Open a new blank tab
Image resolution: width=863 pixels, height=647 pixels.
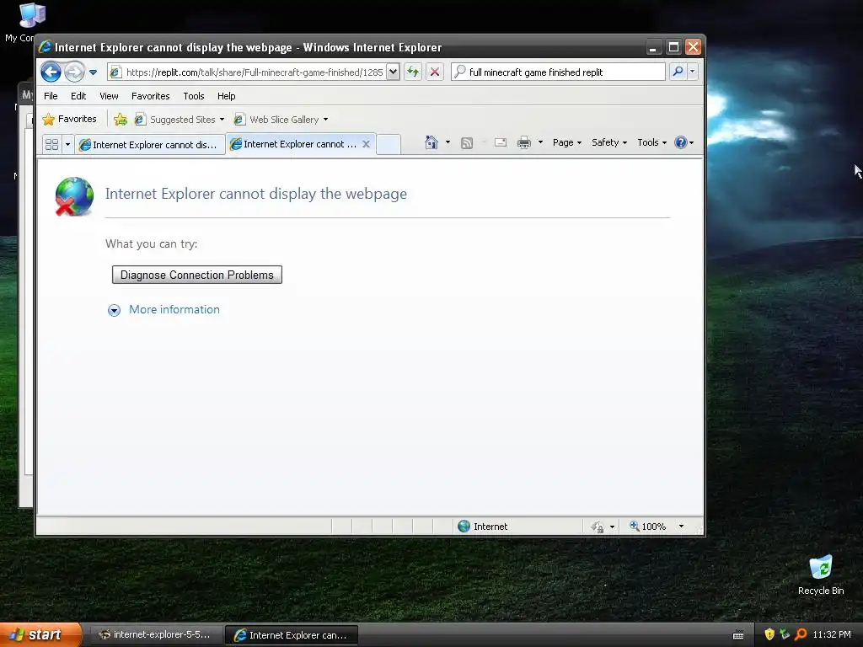click(x=389, y=144)
